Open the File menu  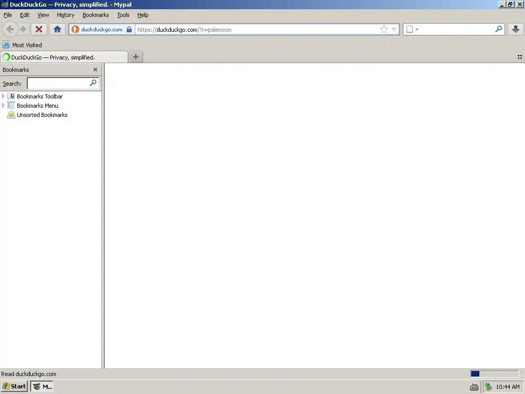(x=8, y=15)
